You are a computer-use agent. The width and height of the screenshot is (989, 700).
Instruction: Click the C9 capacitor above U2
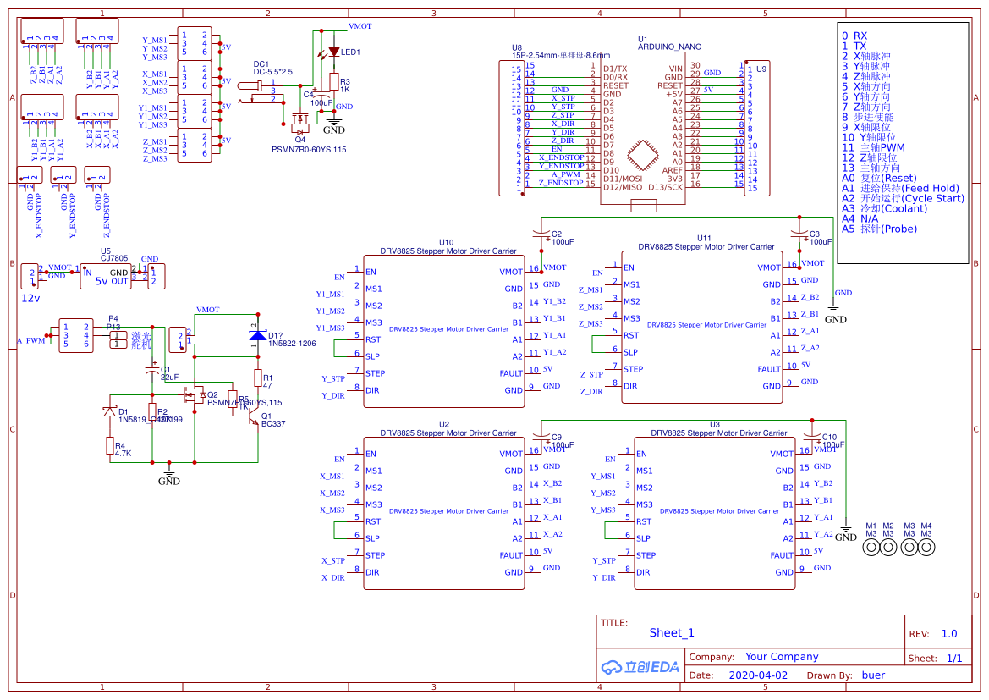(541, 435)
